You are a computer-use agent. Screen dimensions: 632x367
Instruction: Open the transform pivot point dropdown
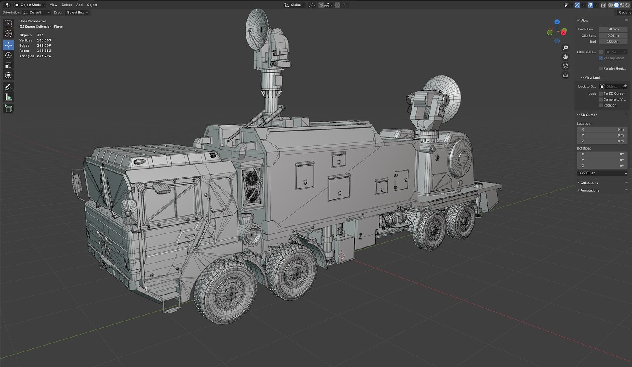tap(312, 5)
